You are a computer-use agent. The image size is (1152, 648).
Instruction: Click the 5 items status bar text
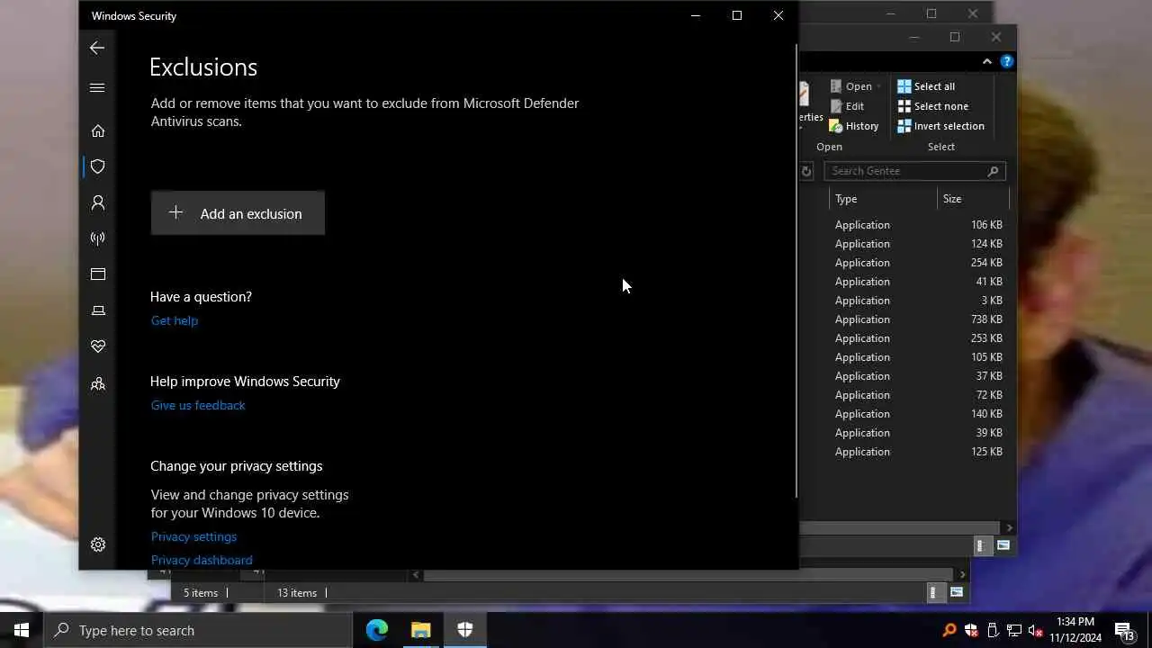201,593
